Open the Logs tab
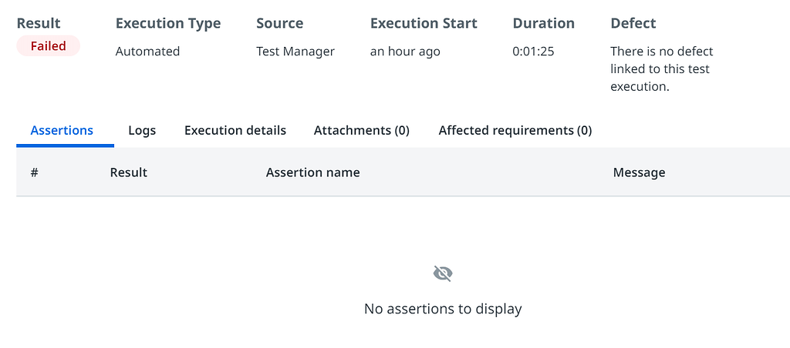Viewport: 790px width, 348px height. pos(142,130)
